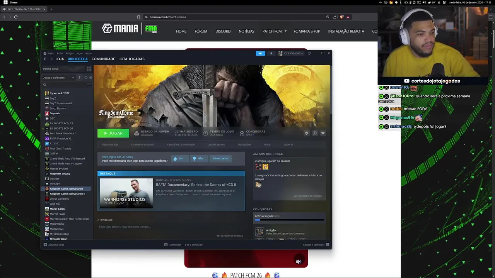Open game settings gear icon
The image size is (495, 278).
[307, 133]
